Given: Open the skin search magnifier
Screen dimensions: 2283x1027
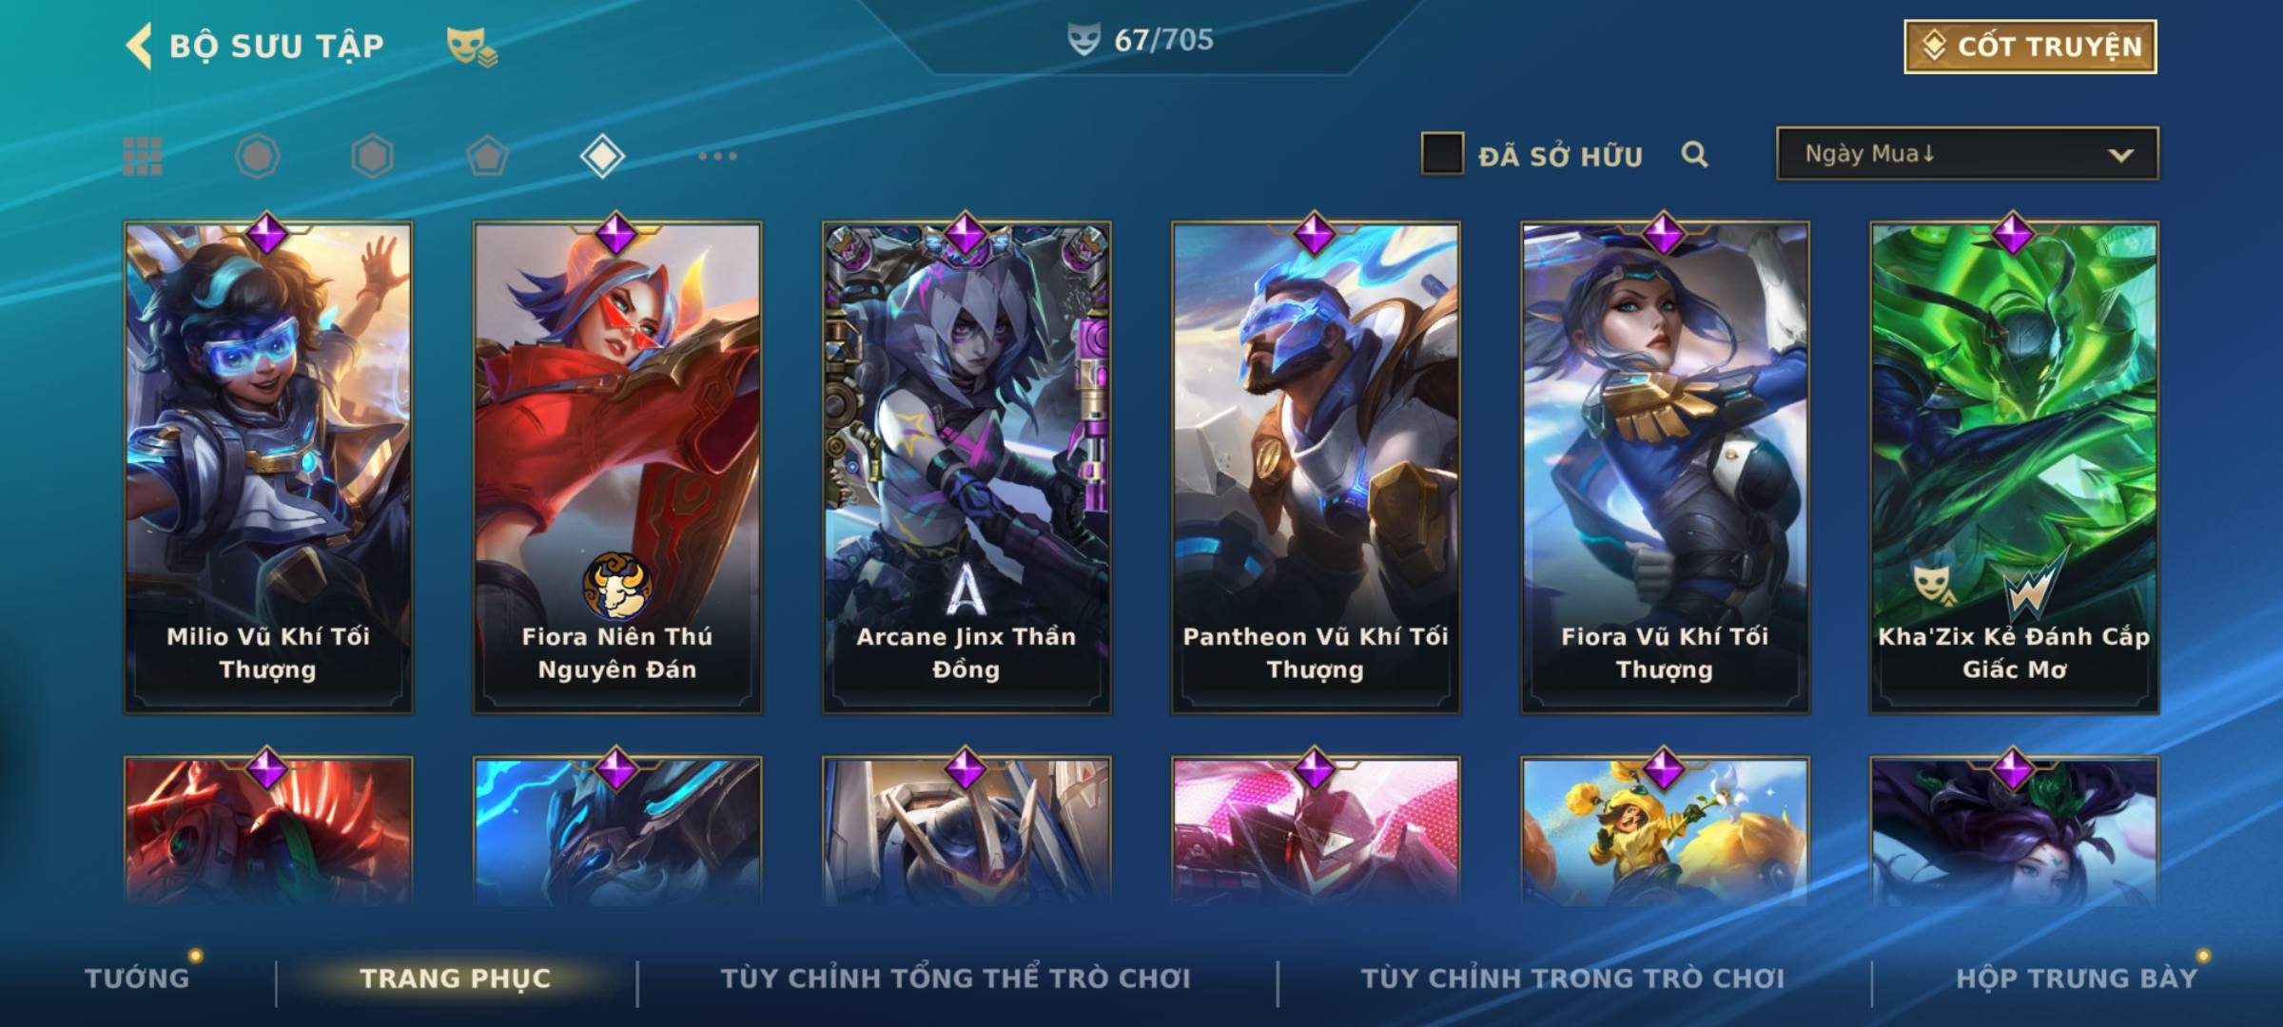Looking at the screenshot, I should (x=1694, y=154).
